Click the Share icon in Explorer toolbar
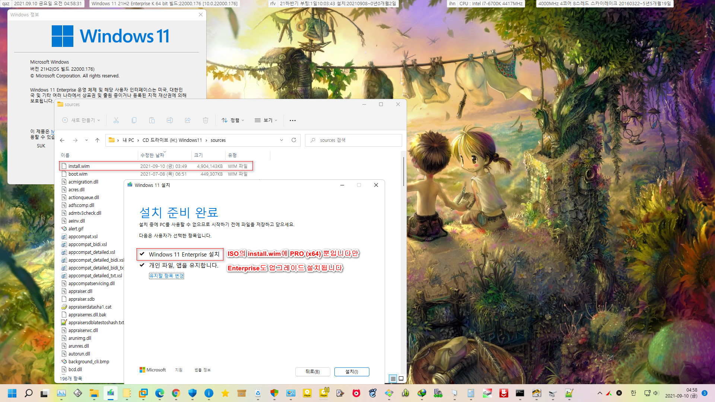 (x=188, y=120)
